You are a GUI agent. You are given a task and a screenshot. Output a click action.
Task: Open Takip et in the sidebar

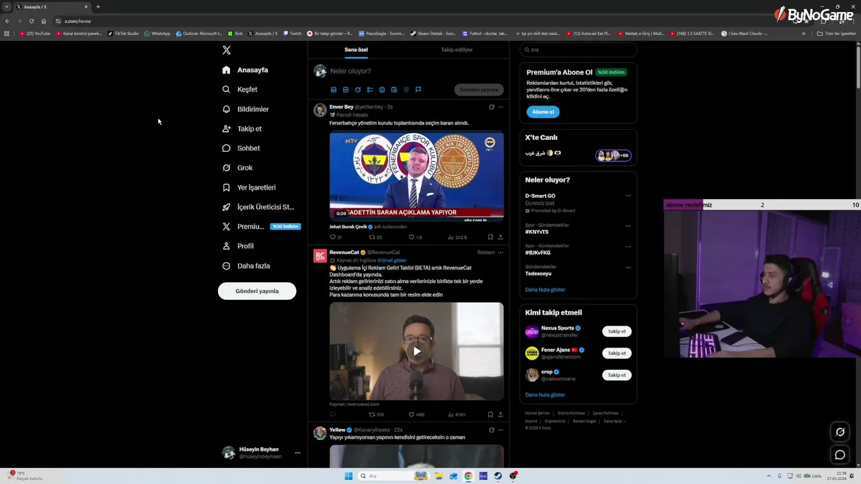(x=242, y=128)
